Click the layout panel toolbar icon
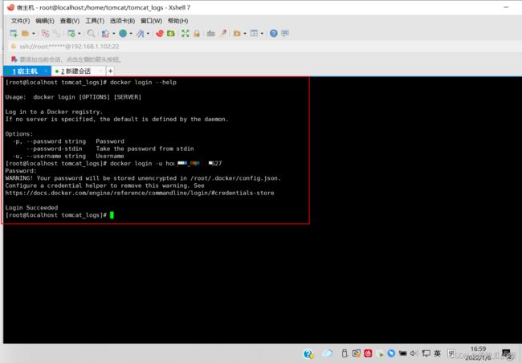The width and height of the screenshot is (522, 363). (x=254, y=33)
